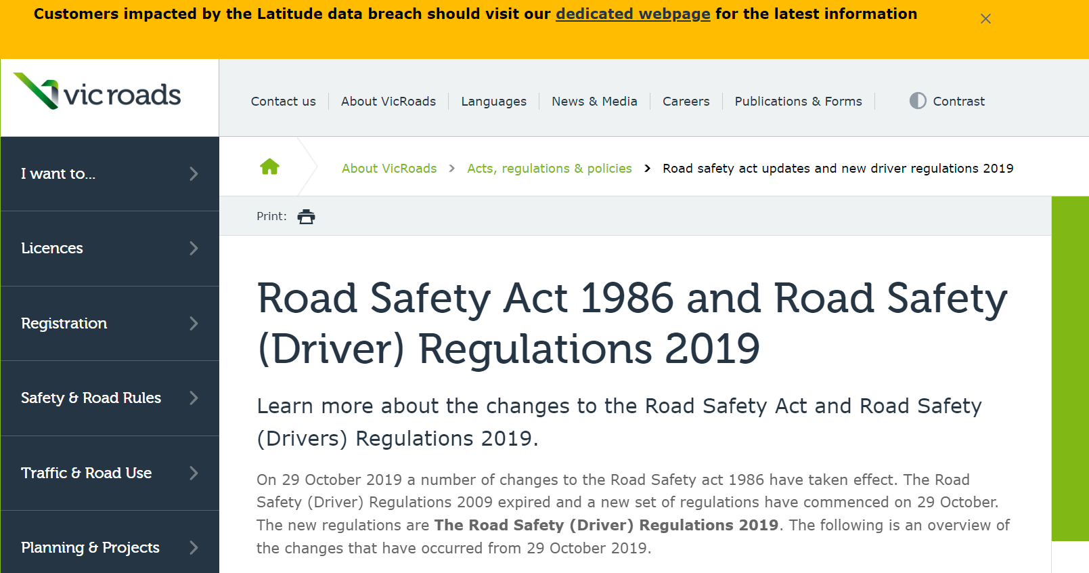Open Acts, regulations & policies breadcrumb
The image size is (1089, 573).
pos(549,168)
